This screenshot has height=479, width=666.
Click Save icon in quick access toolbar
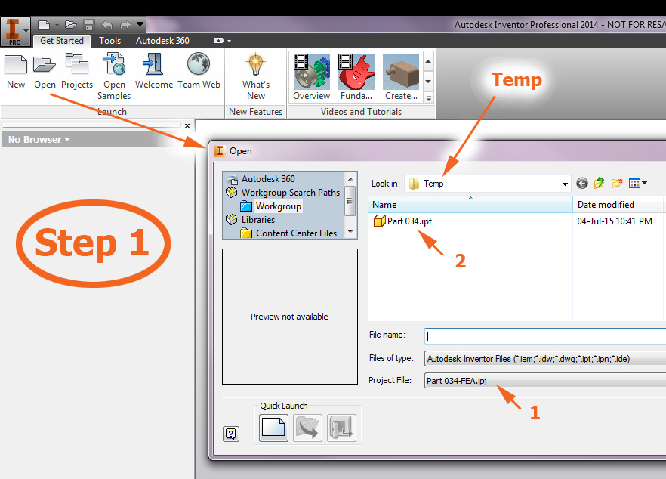pyautogui.click(x=89, y=25)
